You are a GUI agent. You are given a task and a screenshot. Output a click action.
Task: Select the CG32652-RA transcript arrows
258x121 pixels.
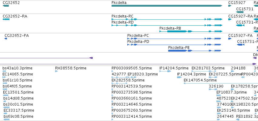tap(6, 19)
